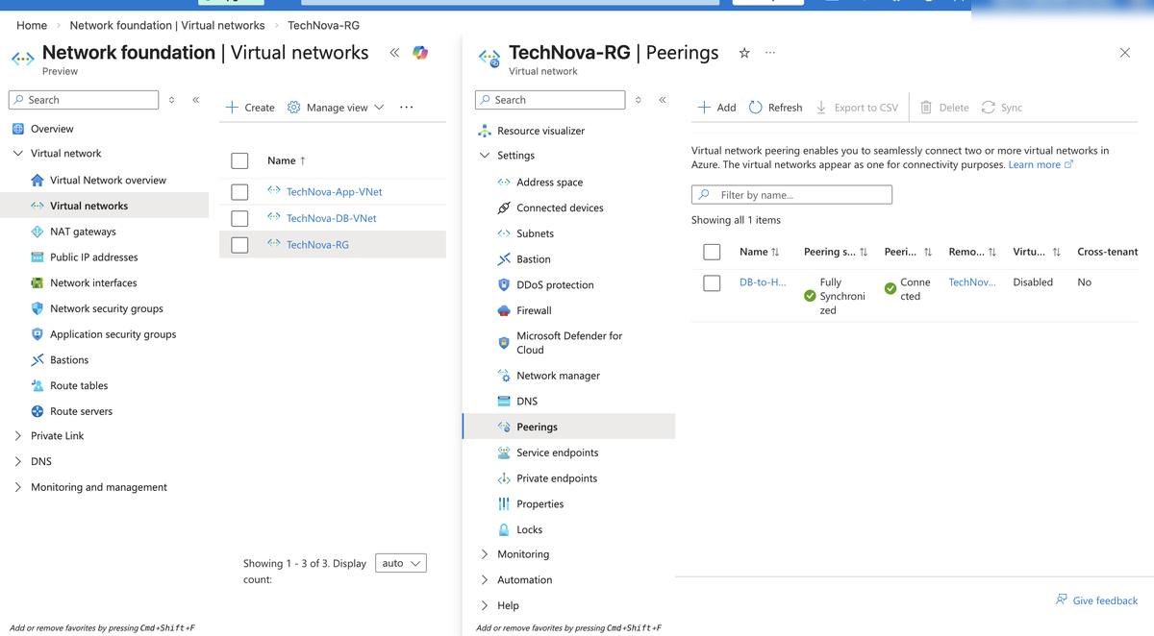The height and width of the screenshot is (636, 1154).
Task: Click the TechNova-RG menu Search field
Action: 550,100
